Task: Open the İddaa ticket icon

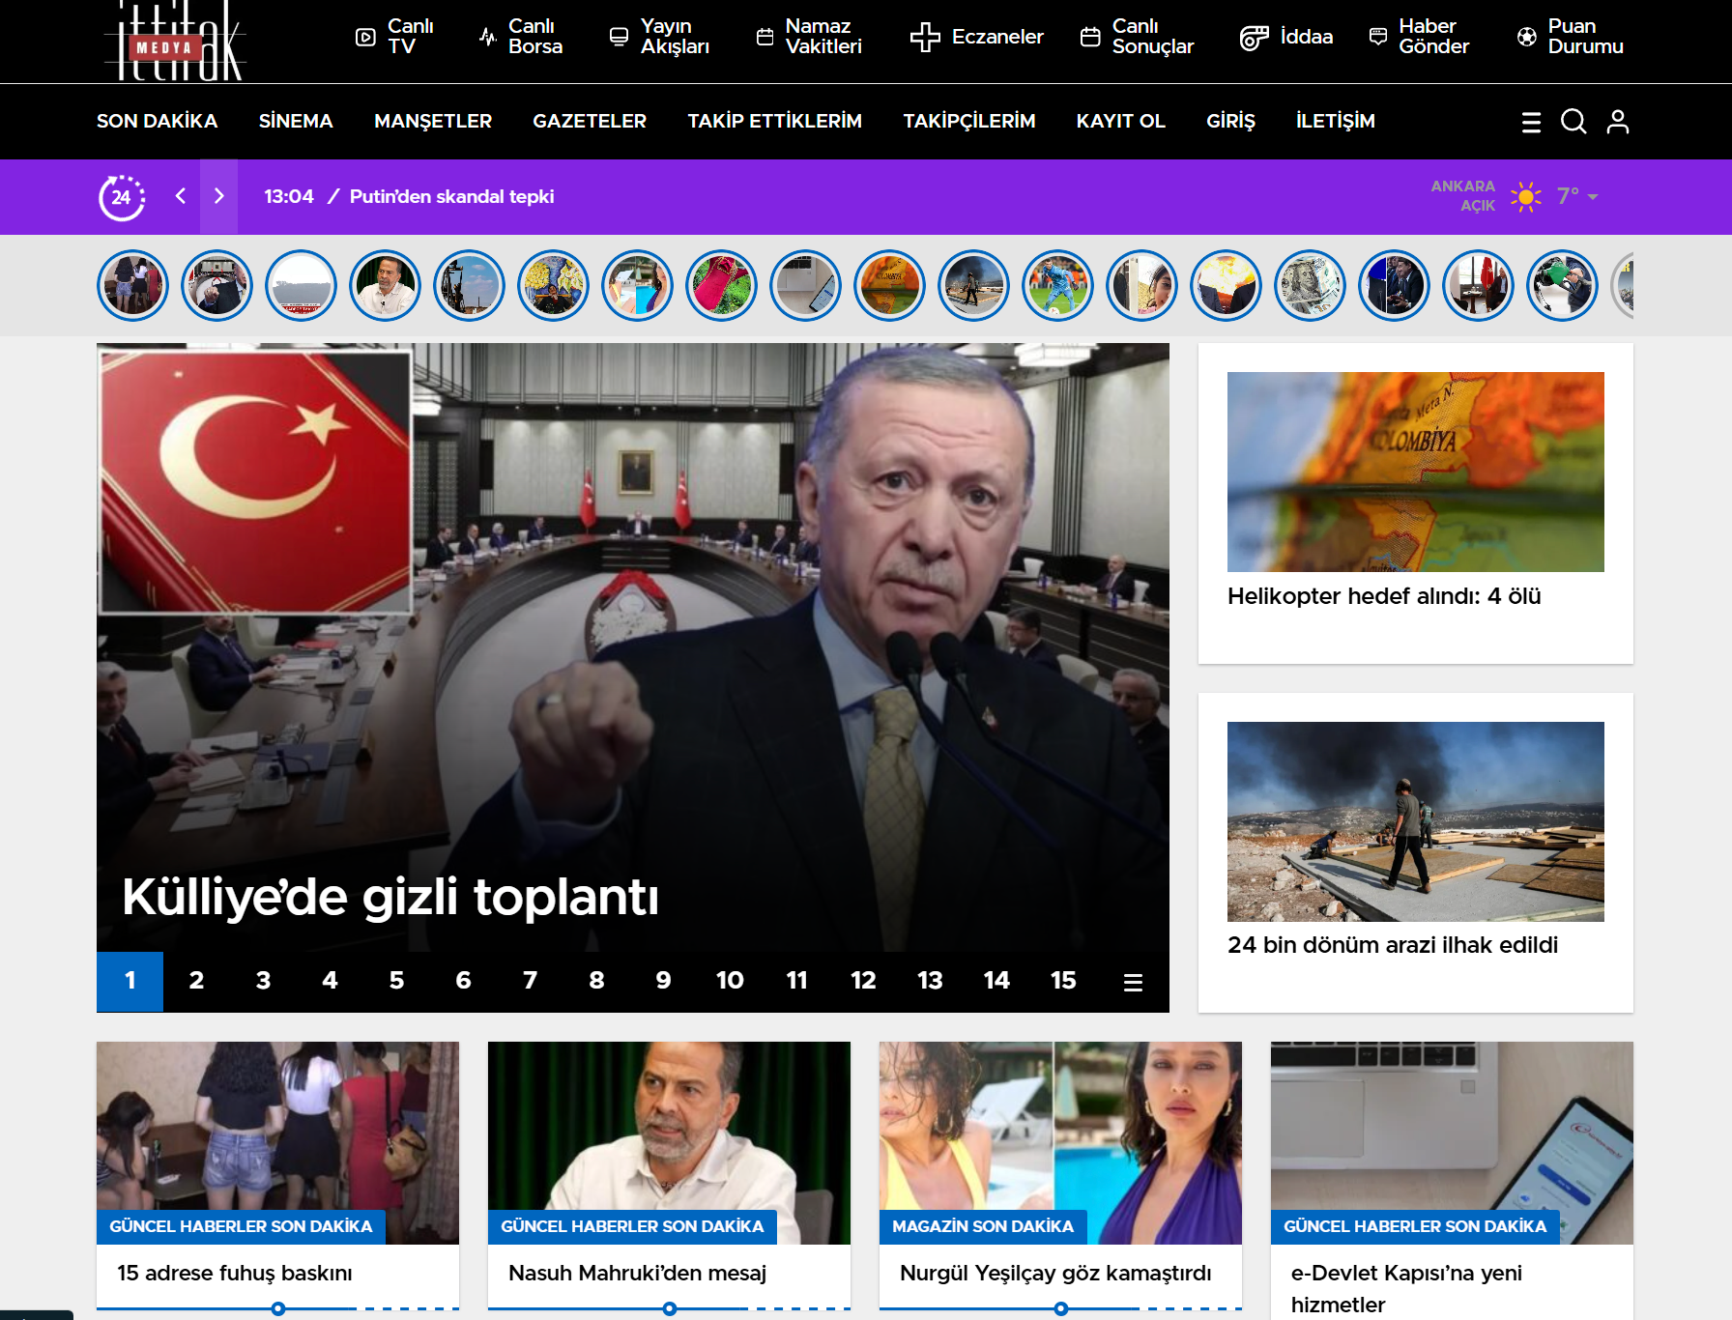Action: point(1255,37)
